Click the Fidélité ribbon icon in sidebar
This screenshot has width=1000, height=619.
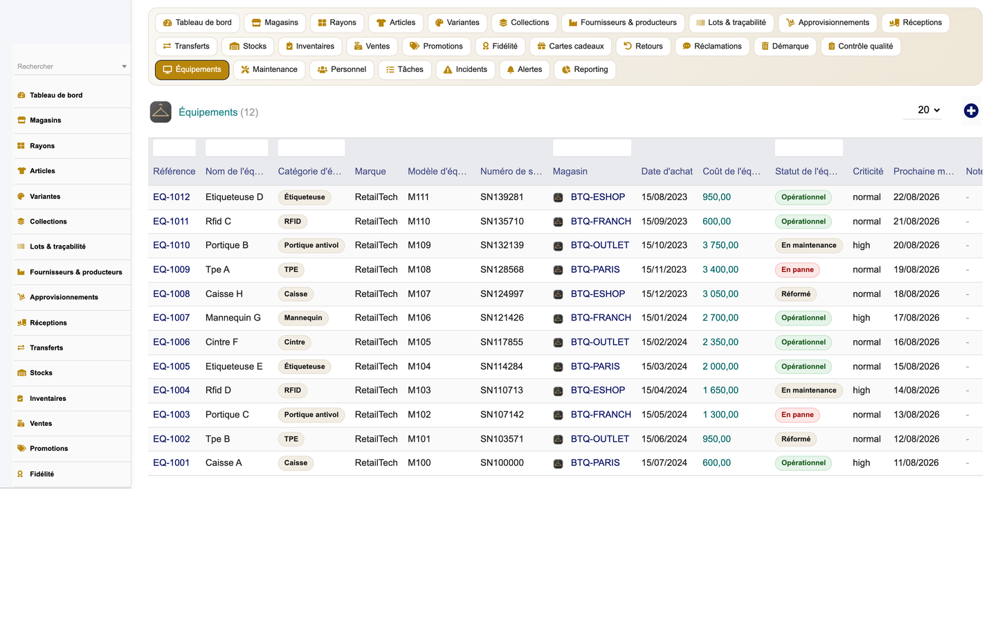point(21,474)
